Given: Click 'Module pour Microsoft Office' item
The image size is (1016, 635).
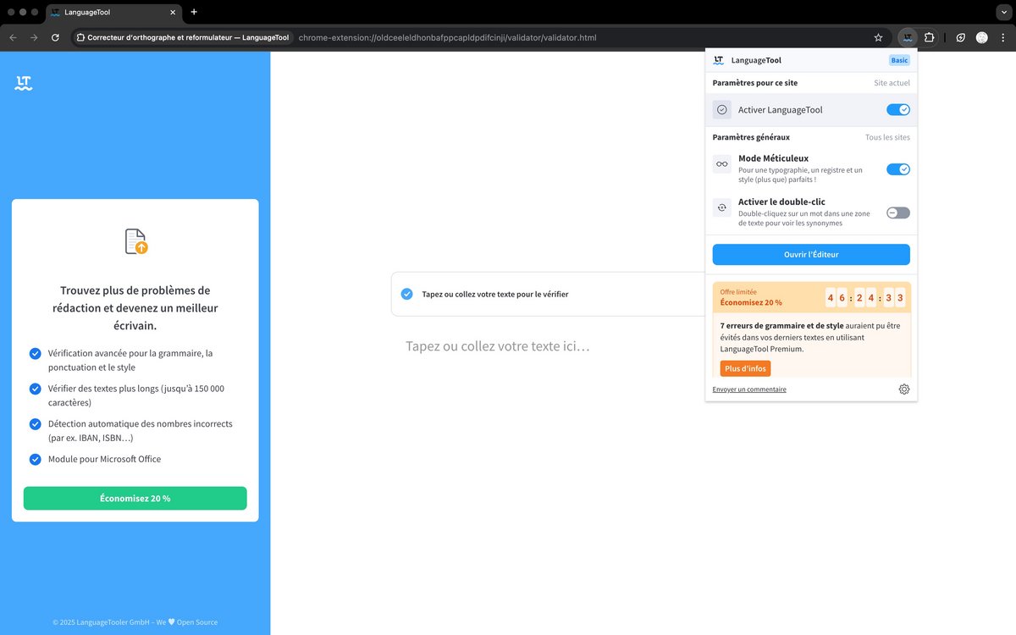Looking at the screenshot, I should 104,459.
